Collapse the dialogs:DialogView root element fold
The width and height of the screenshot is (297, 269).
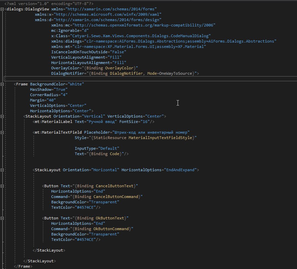pyautogui.click(x=2, y=9)
